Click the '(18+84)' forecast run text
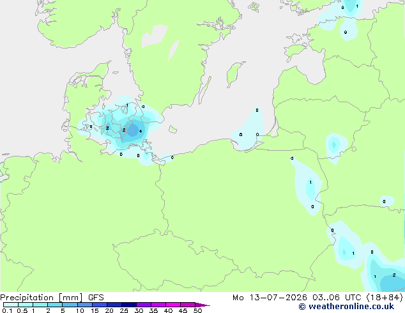This screenshot has height=313, width=405. (x=385, y=298)
